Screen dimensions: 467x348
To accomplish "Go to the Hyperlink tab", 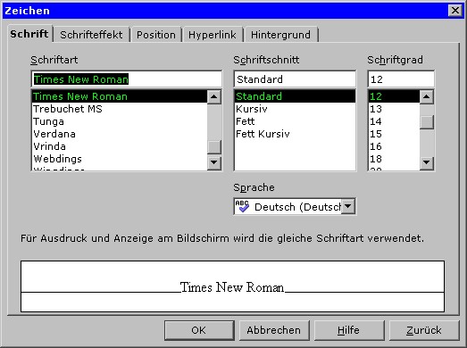I will [212, 35].
